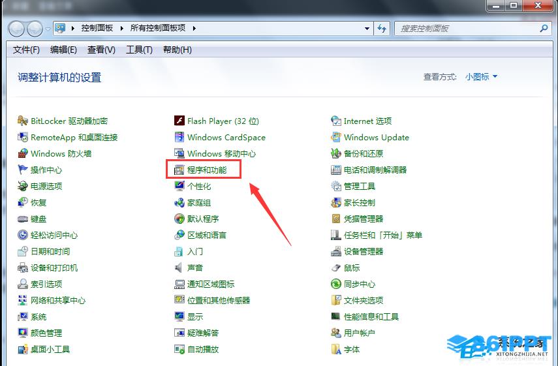
Task: Click the 设备和打印机 printer icon
Action: pyautogui.click(x=23, y=267)
